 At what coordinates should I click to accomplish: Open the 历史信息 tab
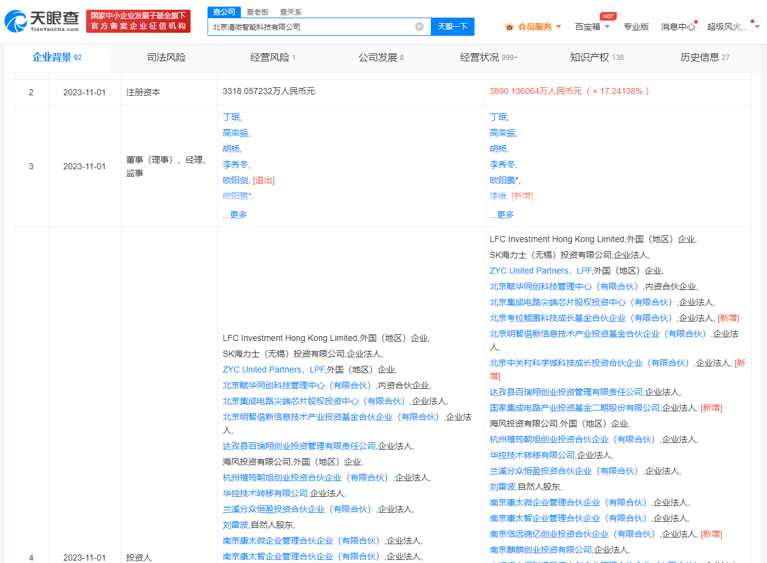tap(704, 58)
